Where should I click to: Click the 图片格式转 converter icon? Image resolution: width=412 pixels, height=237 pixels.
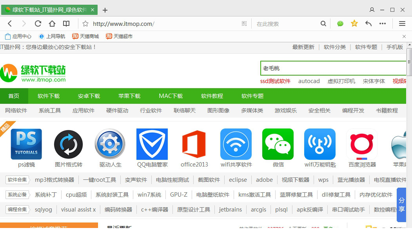(68, 144)
